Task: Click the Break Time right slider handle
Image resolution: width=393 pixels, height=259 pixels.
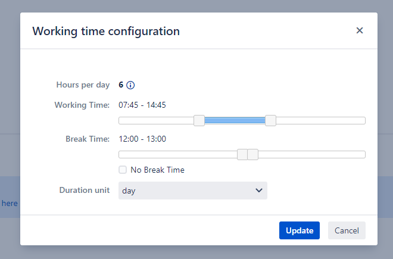Action: 253,155
